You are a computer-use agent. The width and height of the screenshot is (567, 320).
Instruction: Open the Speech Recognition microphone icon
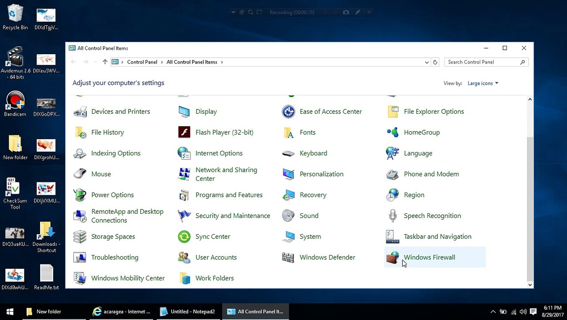(x=393, y=216)
